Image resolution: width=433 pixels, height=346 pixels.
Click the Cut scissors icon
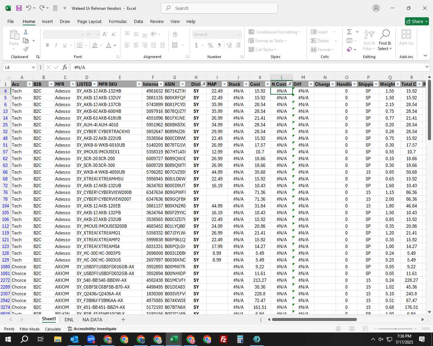click(x=26, y=32)
